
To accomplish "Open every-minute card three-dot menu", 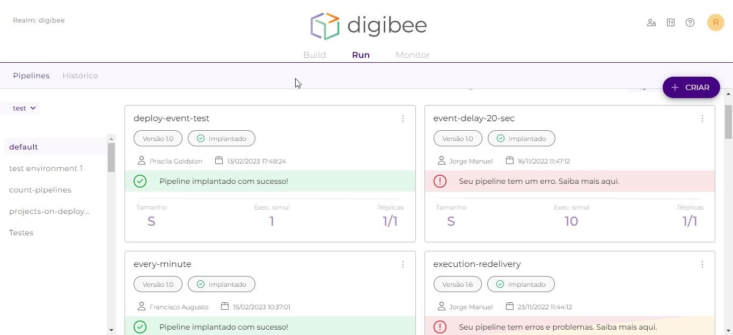I will [402, 264].
